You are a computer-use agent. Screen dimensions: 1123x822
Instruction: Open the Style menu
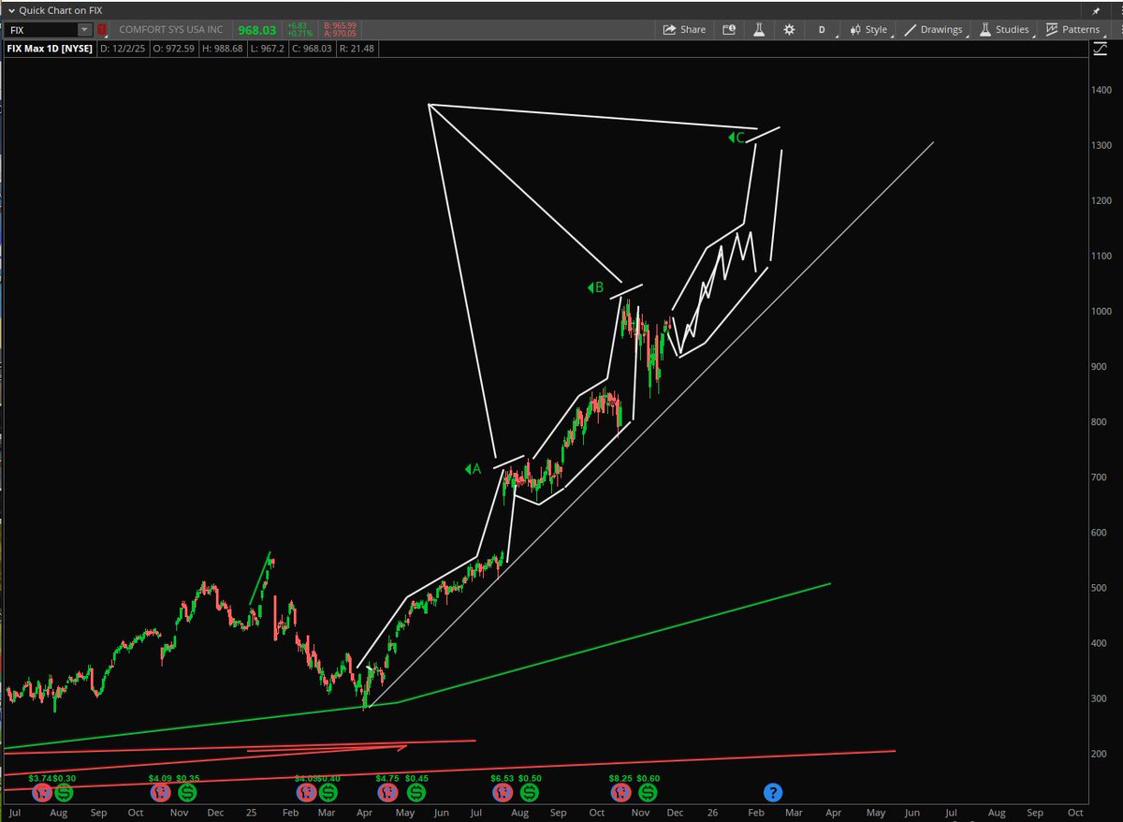point(869,29)
